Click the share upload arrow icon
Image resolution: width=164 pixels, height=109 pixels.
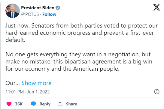pyautogui.click(x=60, y=104)
